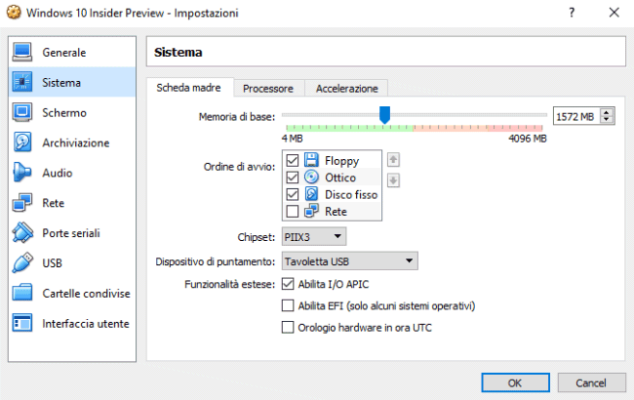Open Dispositivo di puntamento dropdown
The image size is (634, 400).
(349, 261)
